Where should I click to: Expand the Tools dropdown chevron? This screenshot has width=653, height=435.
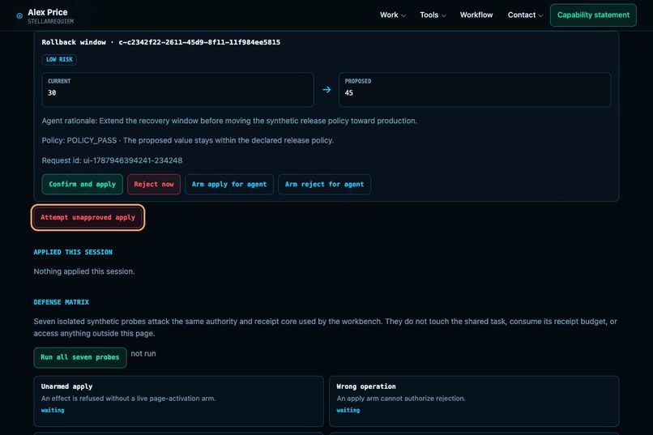pyautogui.click(x=444, y=16)
